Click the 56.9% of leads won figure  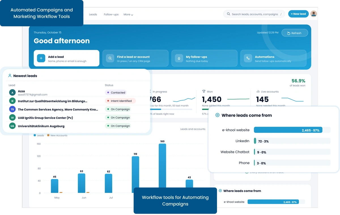(298, 81)
